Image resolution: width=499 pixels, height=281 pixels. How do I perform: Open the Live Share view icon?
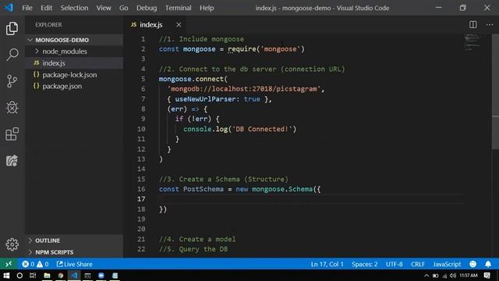pyautogui.click(x=12, y=161)
